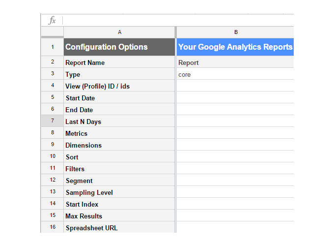Click empty cell B7 beside Last N Days

(x=235, y=121)
